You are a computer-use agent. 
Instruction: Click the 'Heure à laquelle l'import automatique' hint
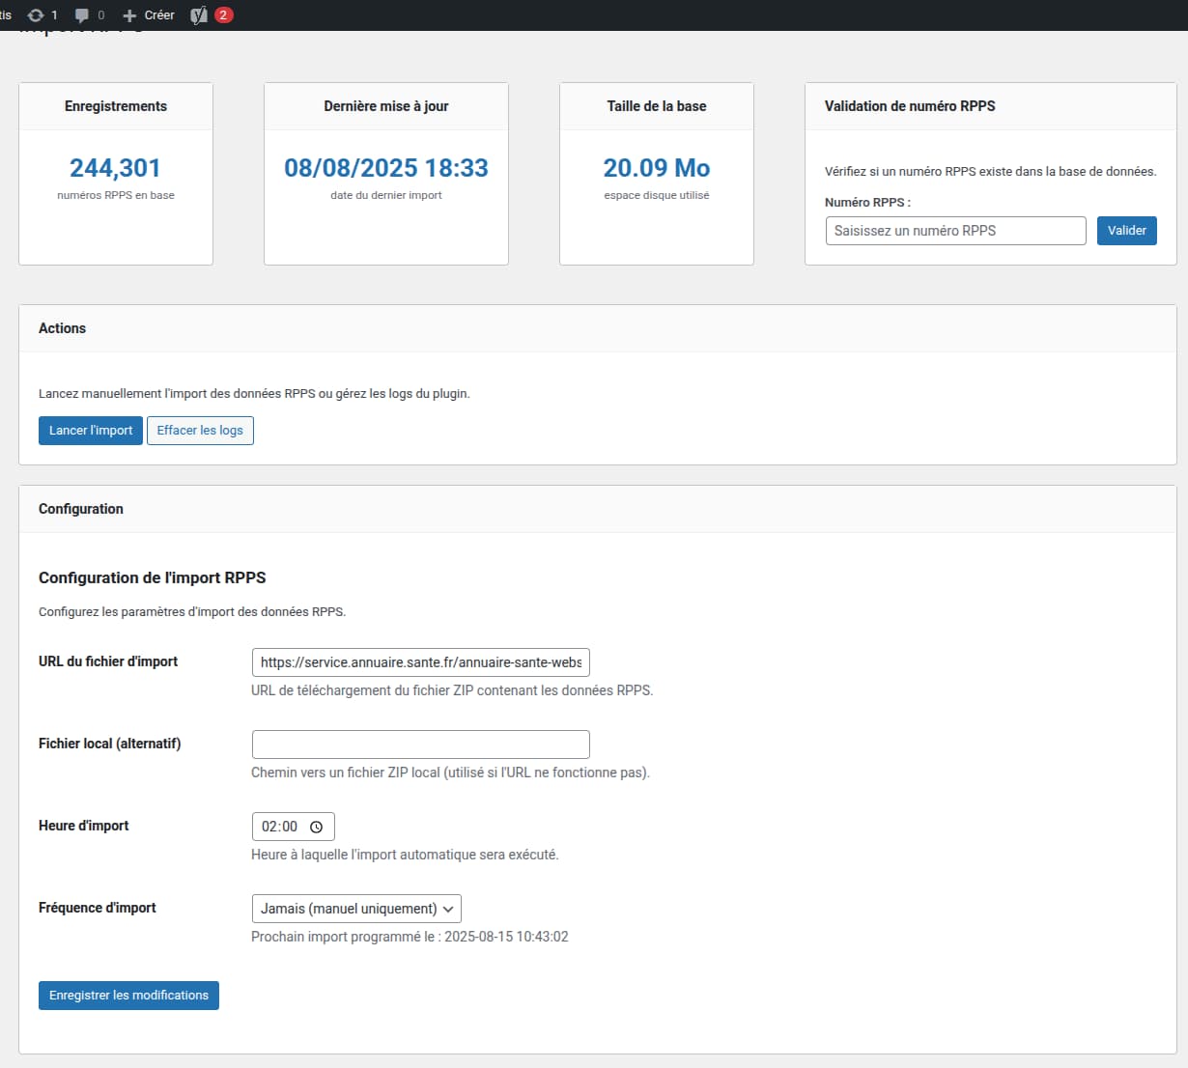(x=405, y=855)
